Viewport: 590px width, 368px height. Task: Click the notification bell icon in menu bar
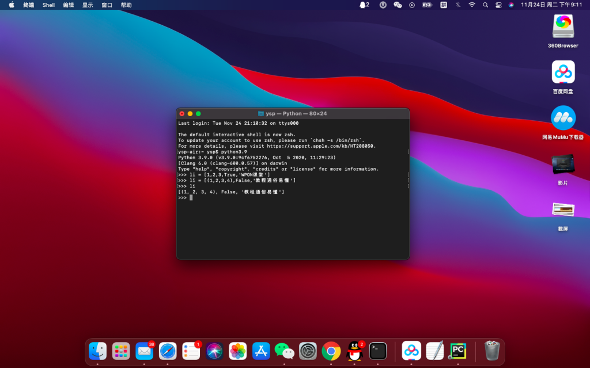click(364, 5)
